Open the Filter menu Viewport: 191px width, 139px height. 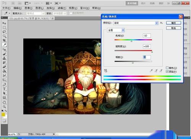click(x=62, y=8)
